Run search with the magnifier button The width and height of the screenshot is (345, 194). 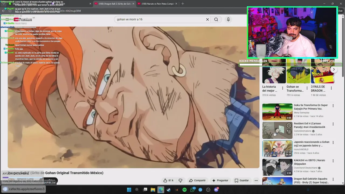pos(216,19)
